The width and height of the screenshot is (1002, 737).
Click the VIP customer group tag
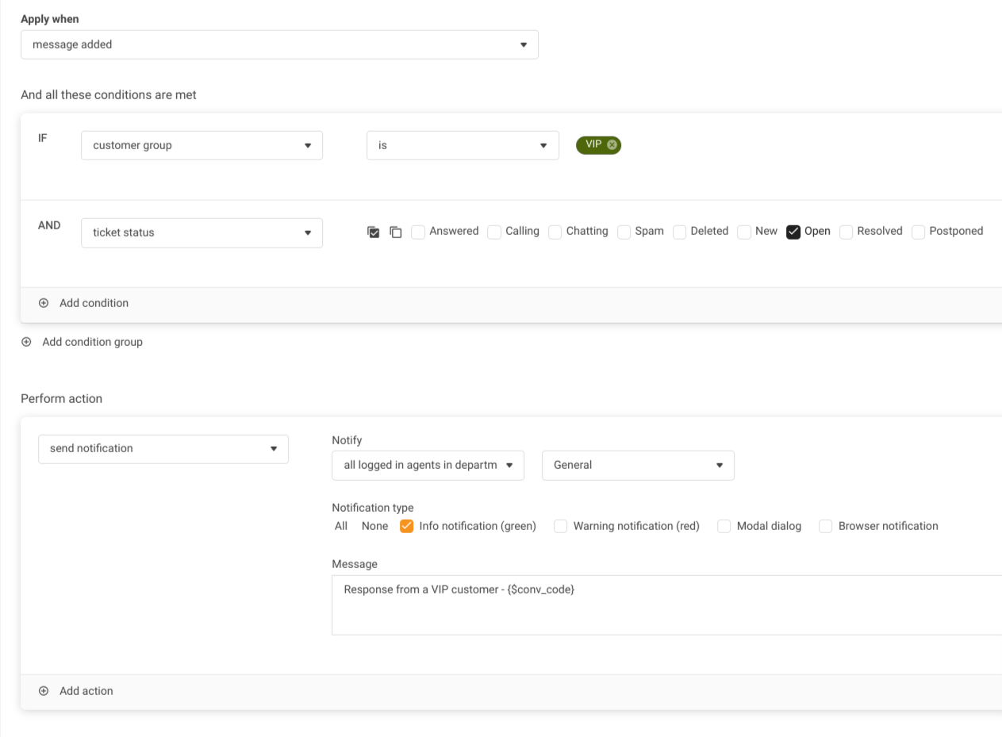[593, 145]
